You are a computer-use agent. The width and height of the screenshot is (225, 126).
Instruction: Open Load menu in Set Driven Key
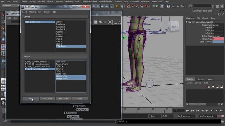pyautogui.click(x=25, y=12)
